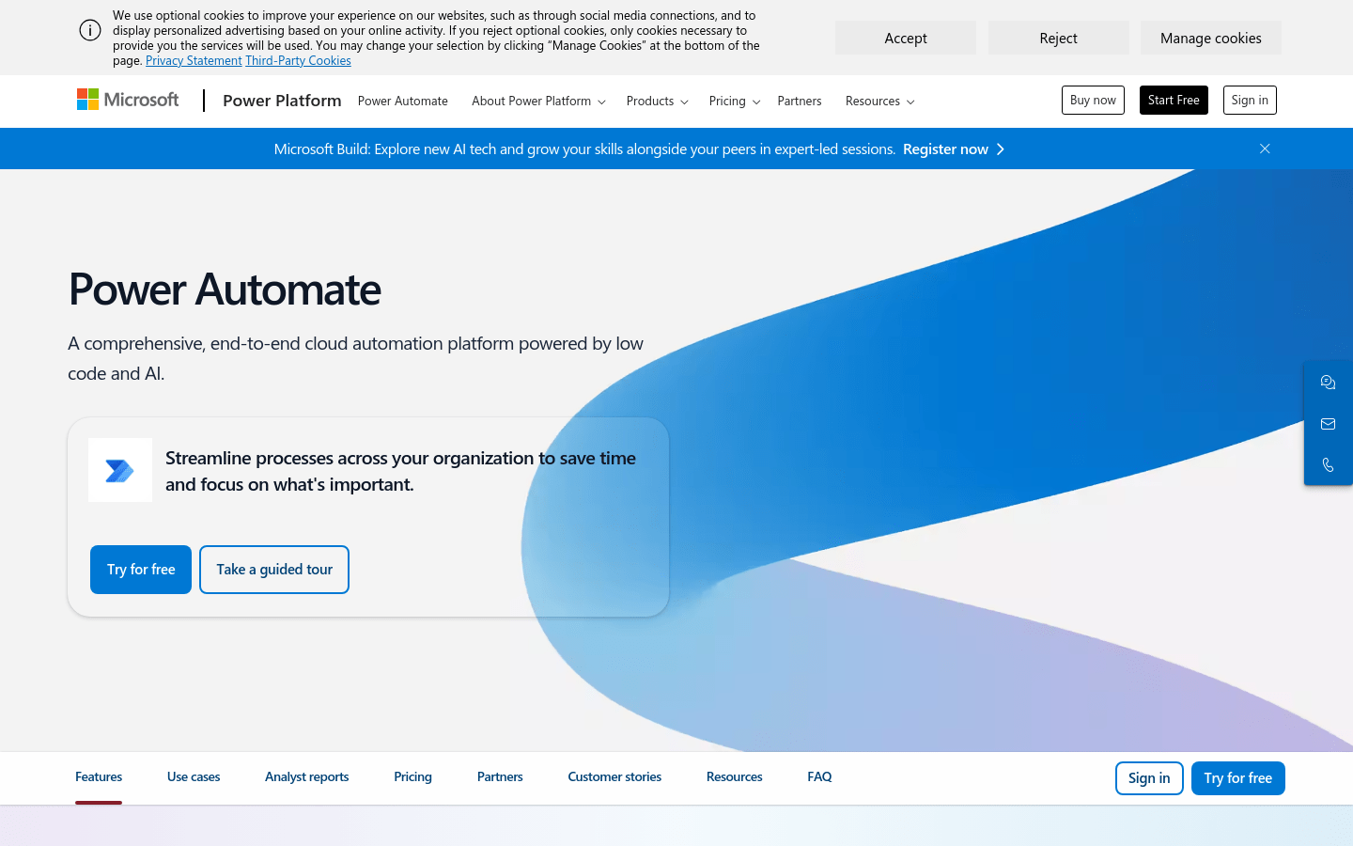Screen dimensions: 1353x846
Task: Select the Customer stories tab
Action: (x=614, y=776)
